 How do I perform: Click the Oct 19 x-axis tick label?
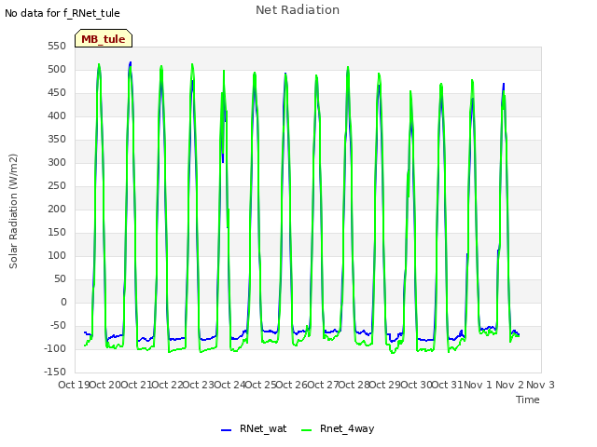[x=74, y=385]
